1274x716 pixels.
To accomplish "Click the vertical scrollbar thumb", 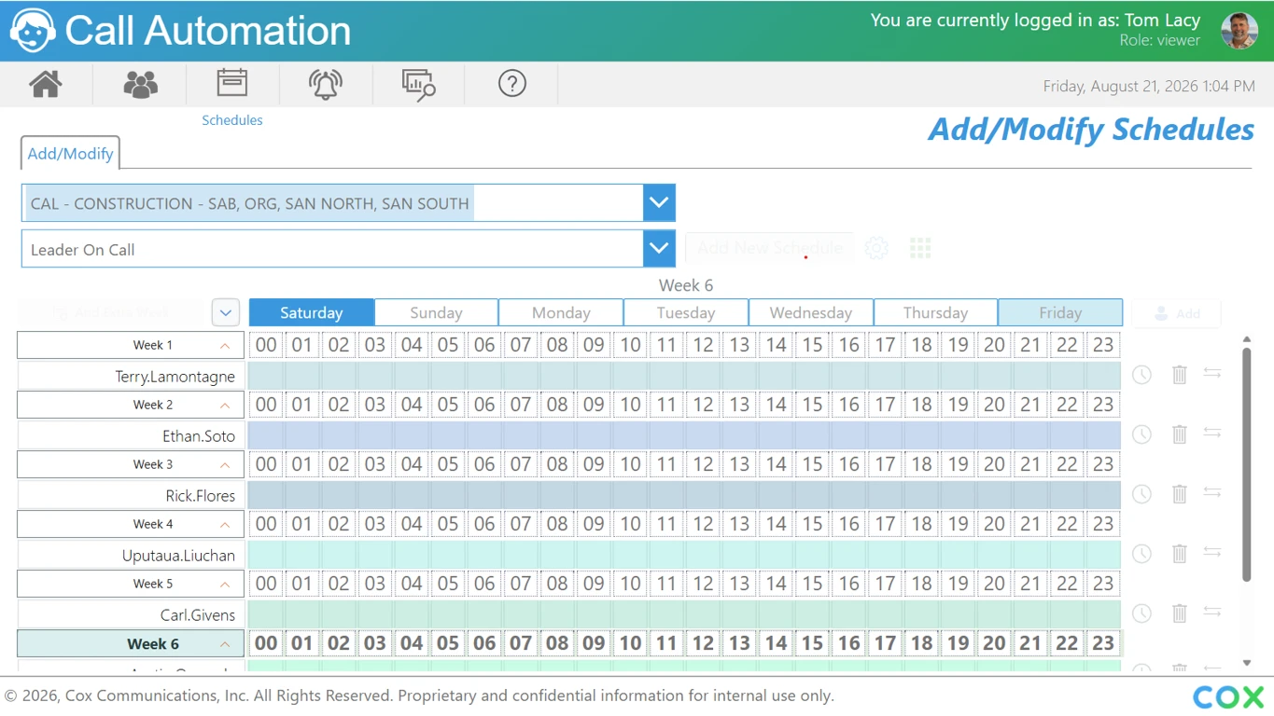I will (1246, 464).
